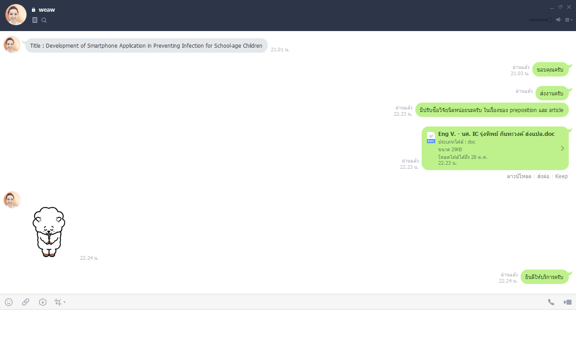Click the message text input area
Screen dimensions: 576x342
coord(288,325)
